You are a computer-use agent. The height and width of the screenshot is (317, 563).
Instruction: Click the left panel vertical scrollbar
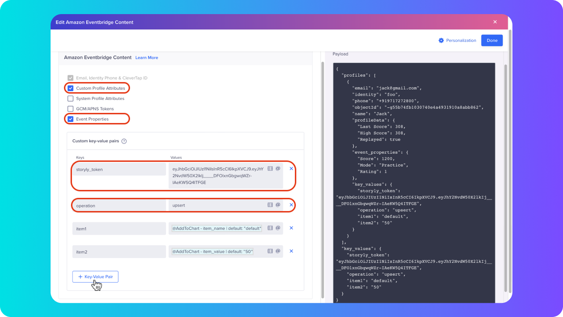pos(322,180)
